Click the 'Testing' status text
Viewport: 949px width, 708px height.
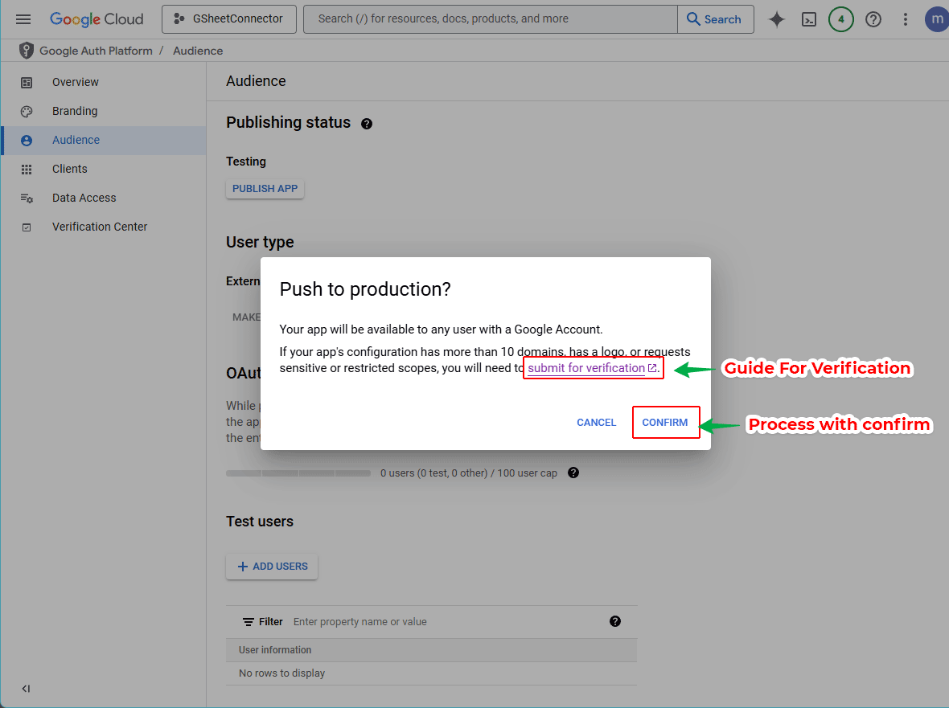click(x=246, y=162)
